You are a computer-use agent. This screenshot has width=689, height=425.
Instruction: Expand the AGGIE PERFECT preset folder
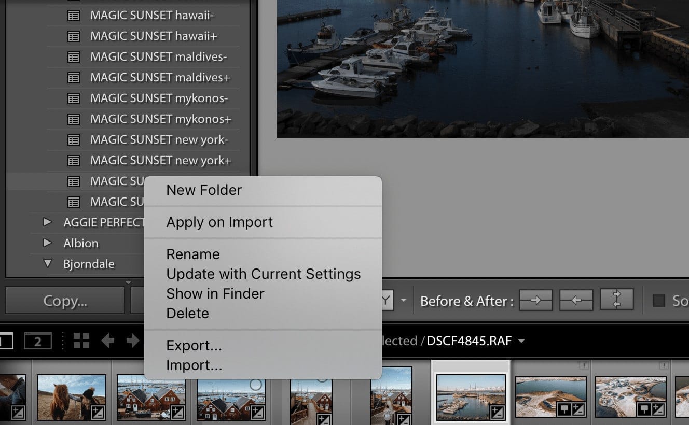click(x=48, y=222)
